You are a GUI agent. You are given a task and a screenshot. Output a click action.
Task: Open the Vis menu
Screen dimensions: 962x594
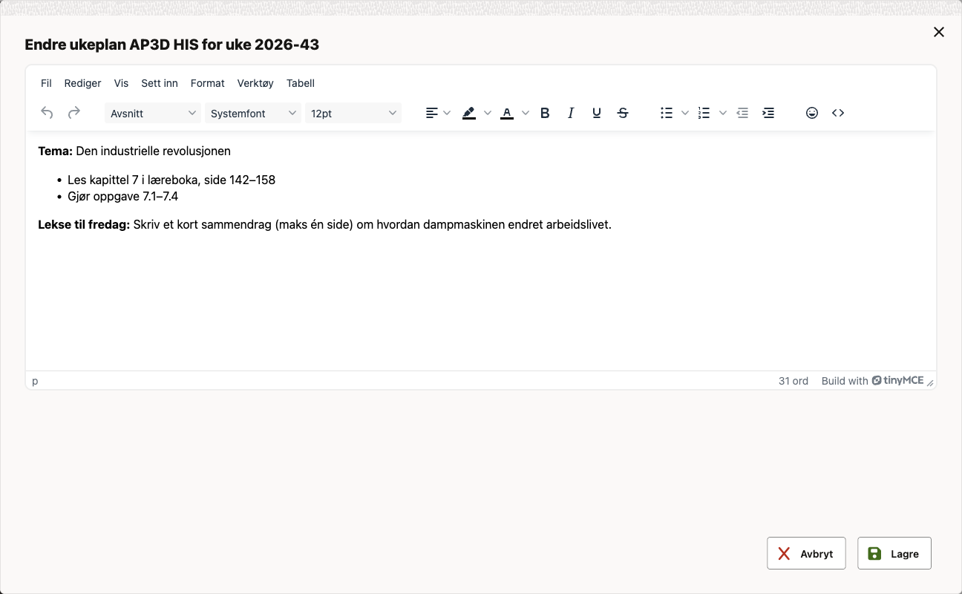click(x=121, y=83)
